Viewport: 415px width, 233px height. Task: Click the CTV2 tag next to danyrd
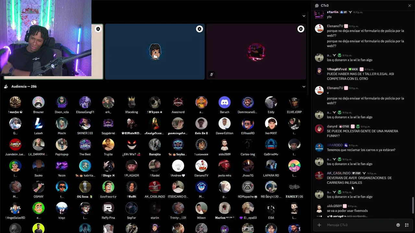344,127
